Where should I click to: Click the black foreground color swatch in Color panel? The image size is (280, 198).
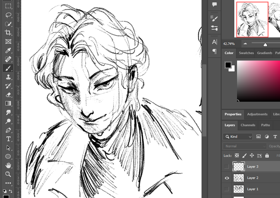[x=228, y=65]
